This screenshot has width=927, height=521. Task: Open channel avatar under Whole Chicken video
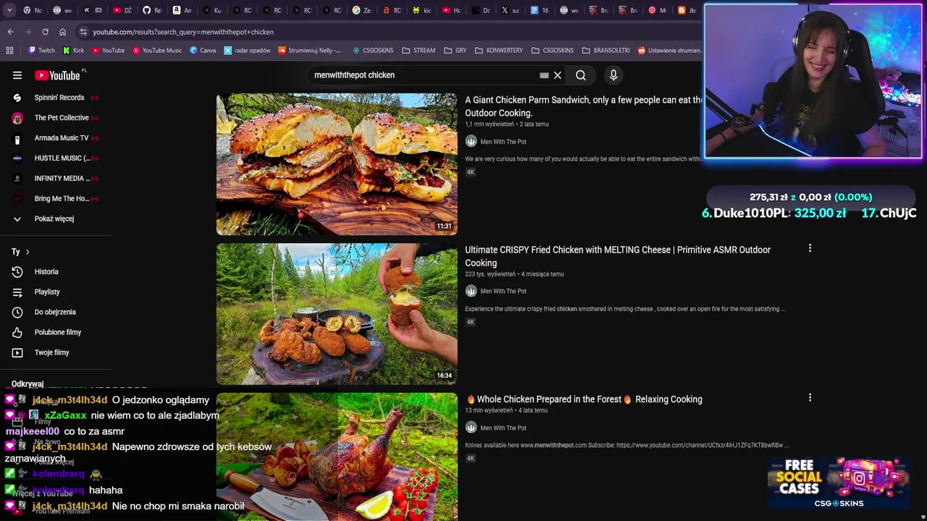coord(471,428)
